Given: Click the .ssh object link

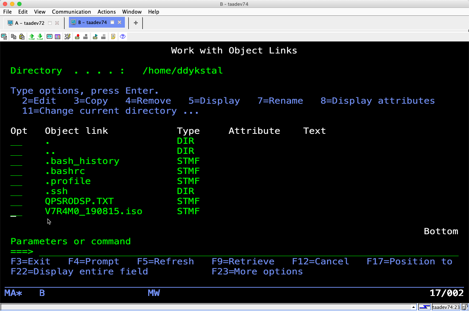Looking at the screenshot, I should [x=56, y=191].
